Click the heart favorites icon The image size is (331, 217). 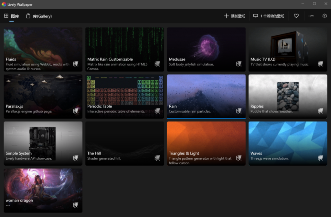[296, 16]
